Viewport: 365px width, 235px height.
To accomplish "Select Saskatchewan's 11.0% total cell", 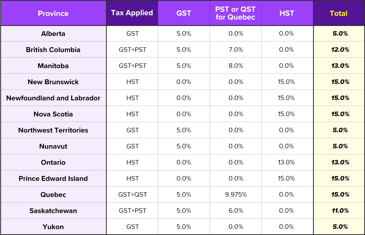I will tap(340, 211).
